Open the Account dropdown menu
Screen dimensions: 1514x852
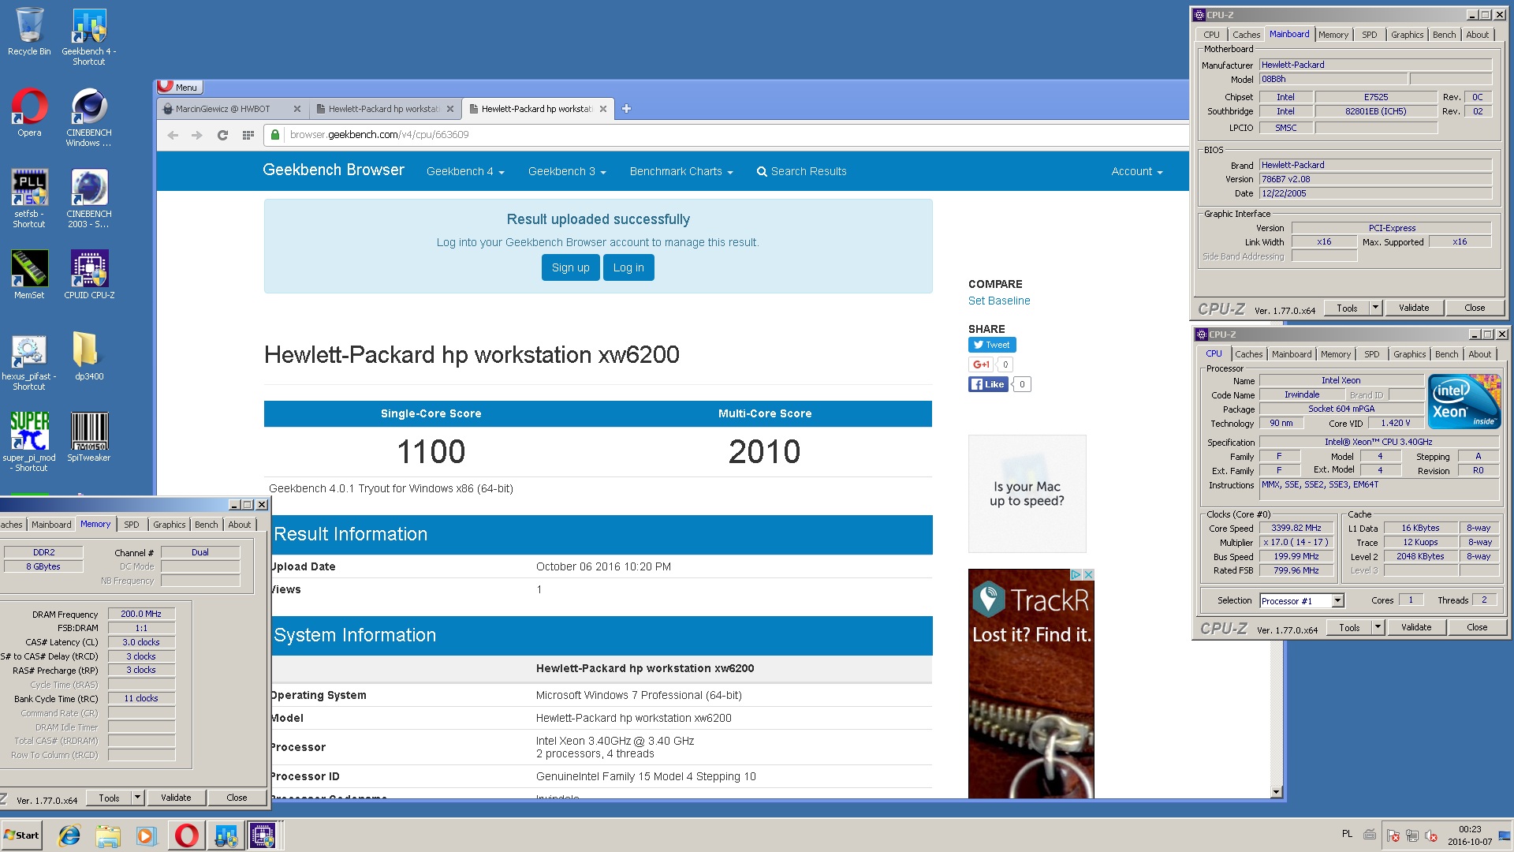coord(1137,171)
